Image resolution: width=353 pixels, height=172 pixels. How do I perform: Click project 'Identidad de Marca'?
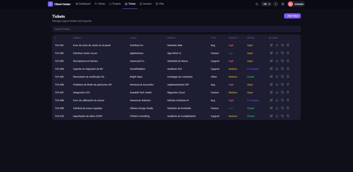177,61
